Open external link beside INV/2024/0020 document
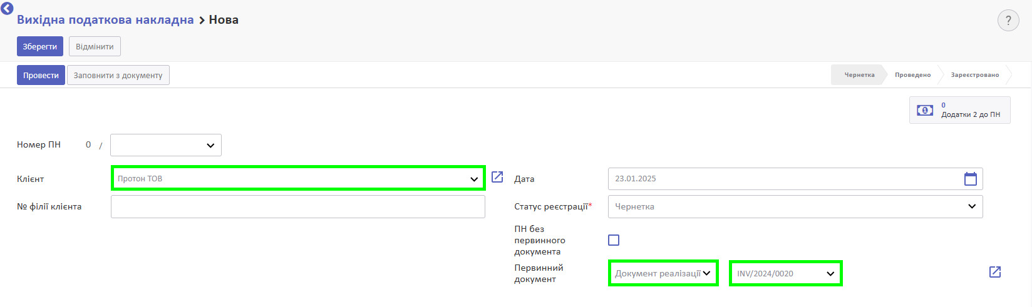This screenshot has width=1032, height=307. pos(994,272)
